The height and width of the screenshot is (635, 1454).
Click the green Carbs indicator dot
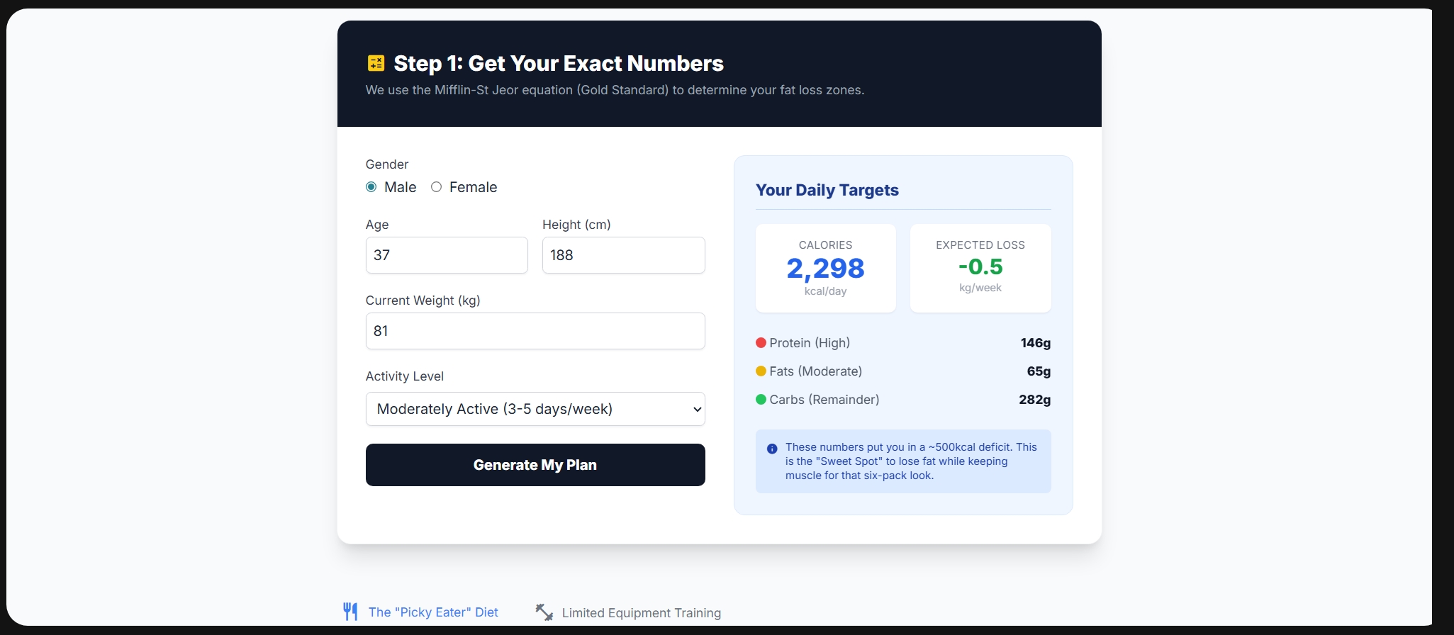coord(761,400)
